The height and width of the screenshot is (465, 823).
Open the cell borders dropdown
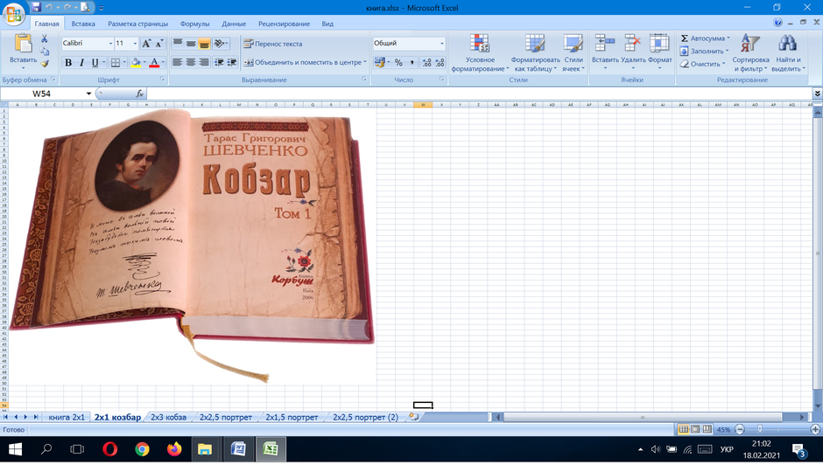(x=123, y=62)
